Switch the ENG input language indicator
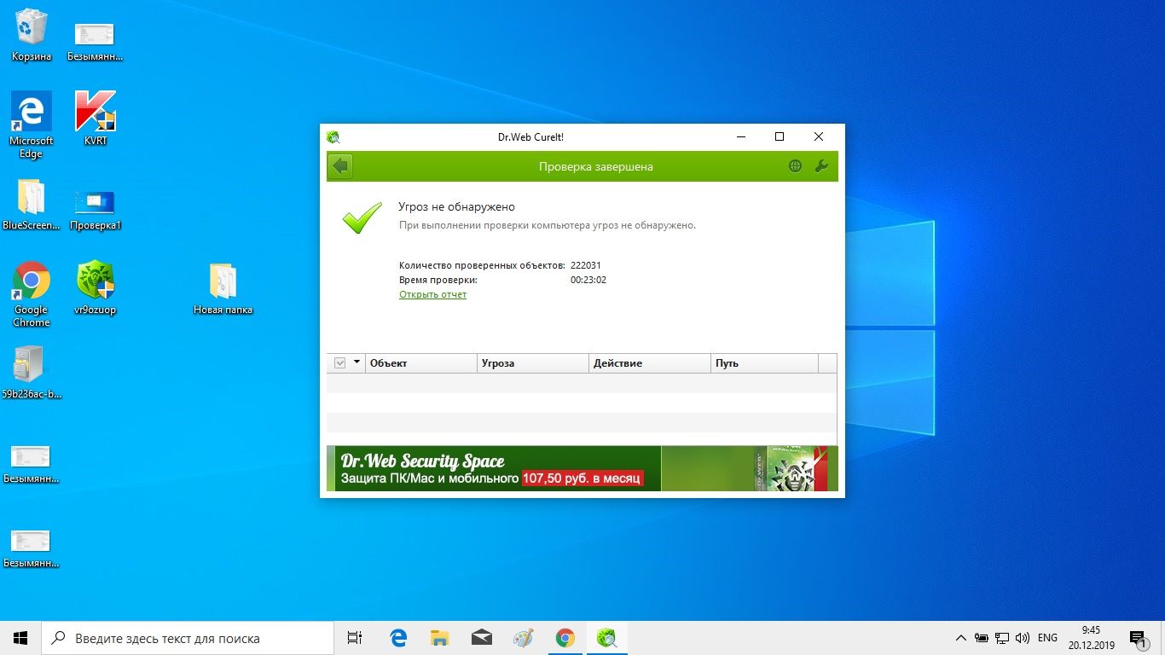 click(x=1048, y=638)
